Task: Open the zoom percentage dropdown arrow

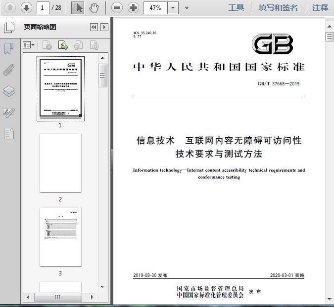Action: (173, 8)
